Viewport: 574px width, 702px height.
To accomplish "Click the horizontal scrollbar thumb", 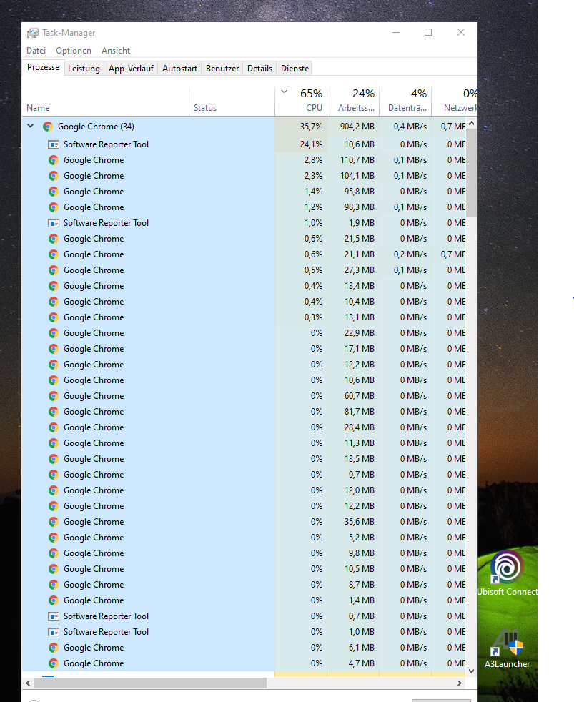I will pyautogui.click(x=150, y=683).
